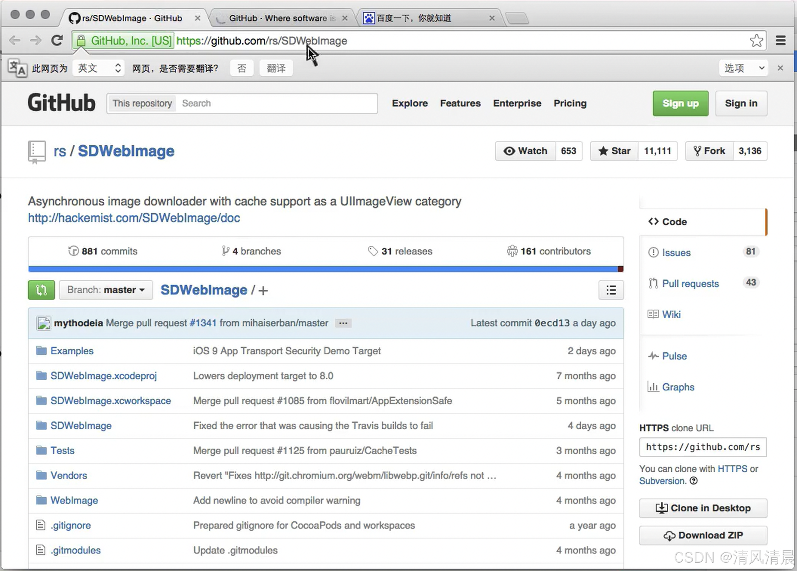Open the Branch: master dropdown
797x571 pixels.
click(x=106, y=290)
